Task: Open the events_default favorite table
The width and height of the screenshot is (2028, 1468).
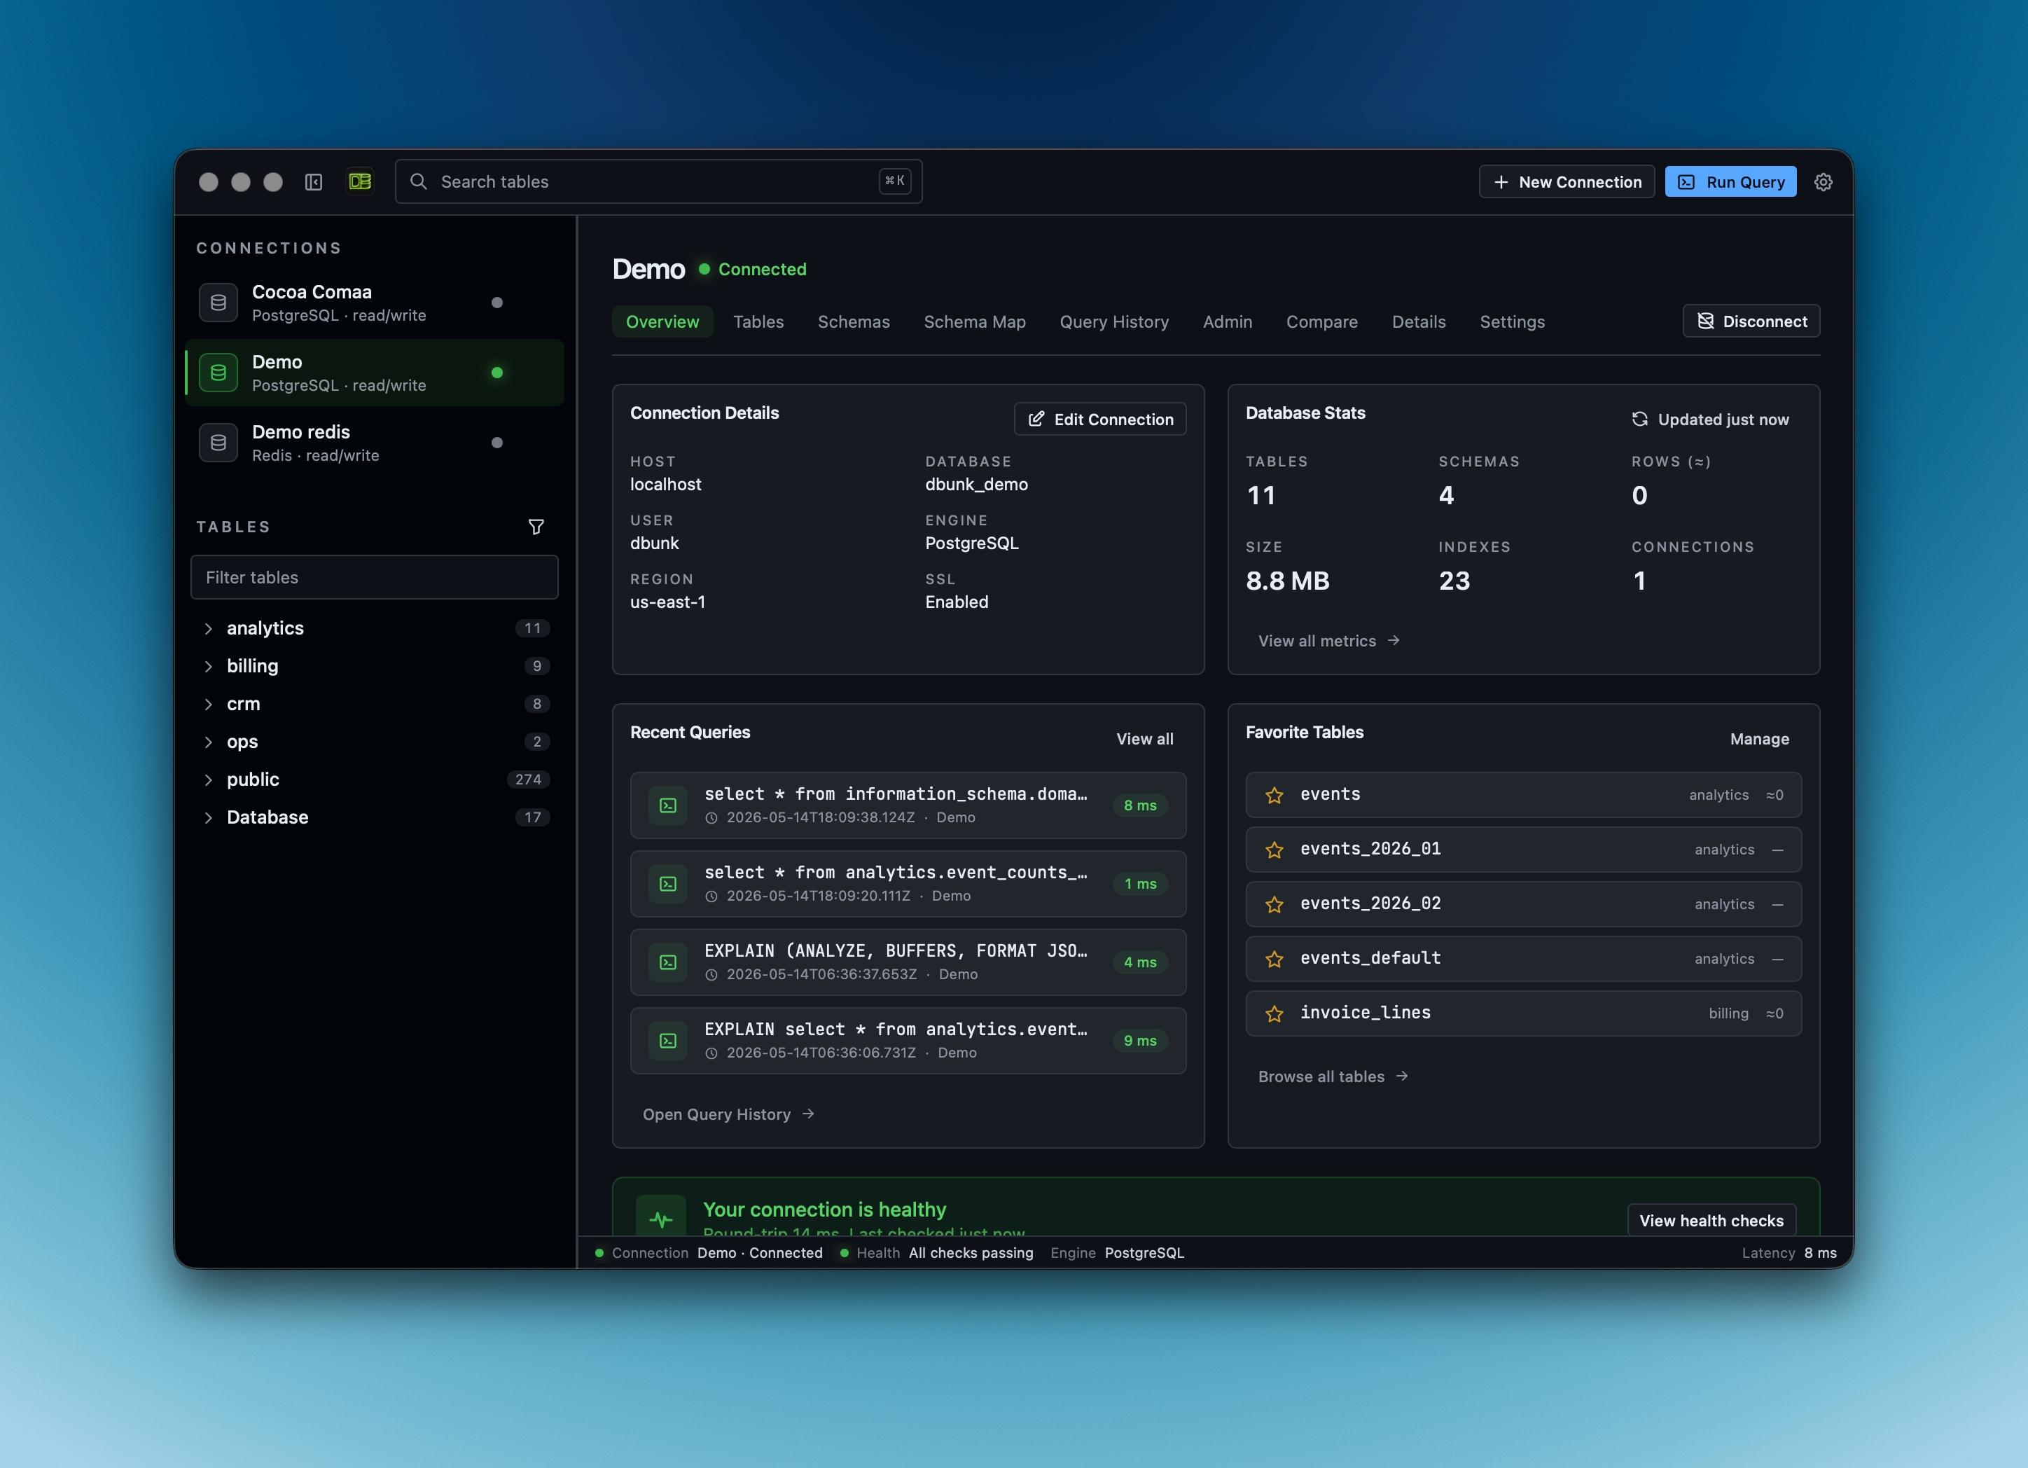Action: [x=1523, y=958]
